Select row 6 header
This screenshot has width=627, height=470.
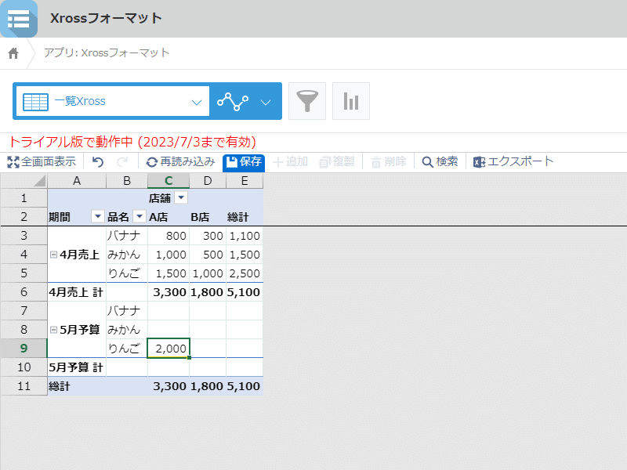(24, 292)
